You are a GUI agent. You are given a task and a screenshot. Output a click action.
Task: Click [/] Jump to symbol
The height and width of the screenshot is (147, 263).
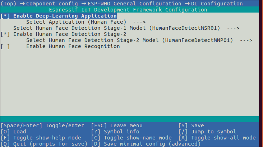207,132
